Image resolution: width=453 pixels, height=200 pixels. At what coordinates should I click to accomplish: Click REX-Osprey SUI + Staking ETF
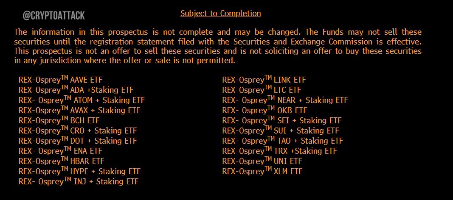click(x=281, y=131)
